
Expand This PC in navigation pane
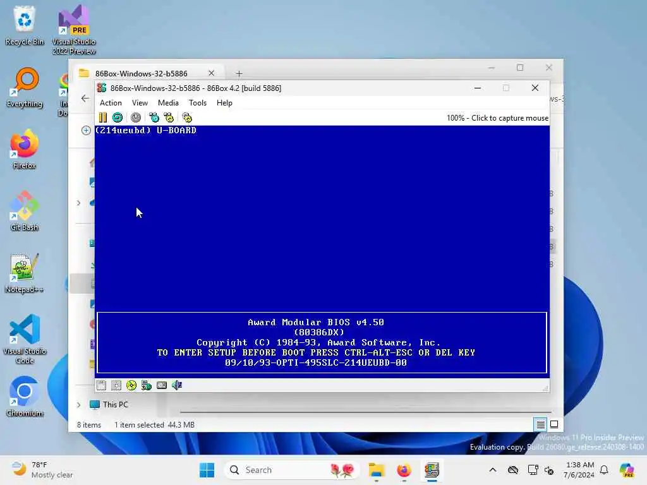78,405
